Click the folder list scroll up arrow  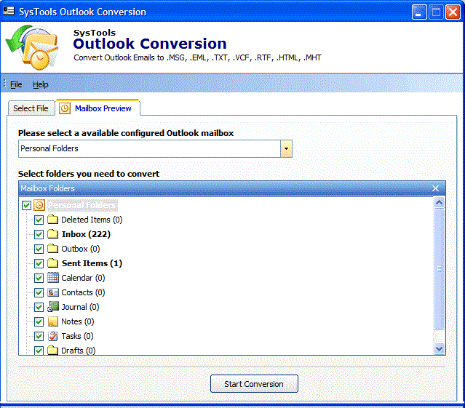pos(440,203)
